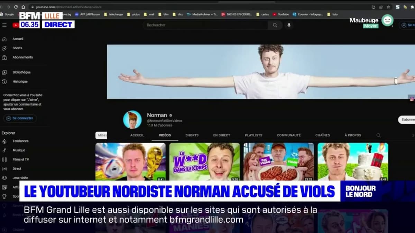Switch to the PLAYLISTS tab
415x233 pixels.
(253, 135)
